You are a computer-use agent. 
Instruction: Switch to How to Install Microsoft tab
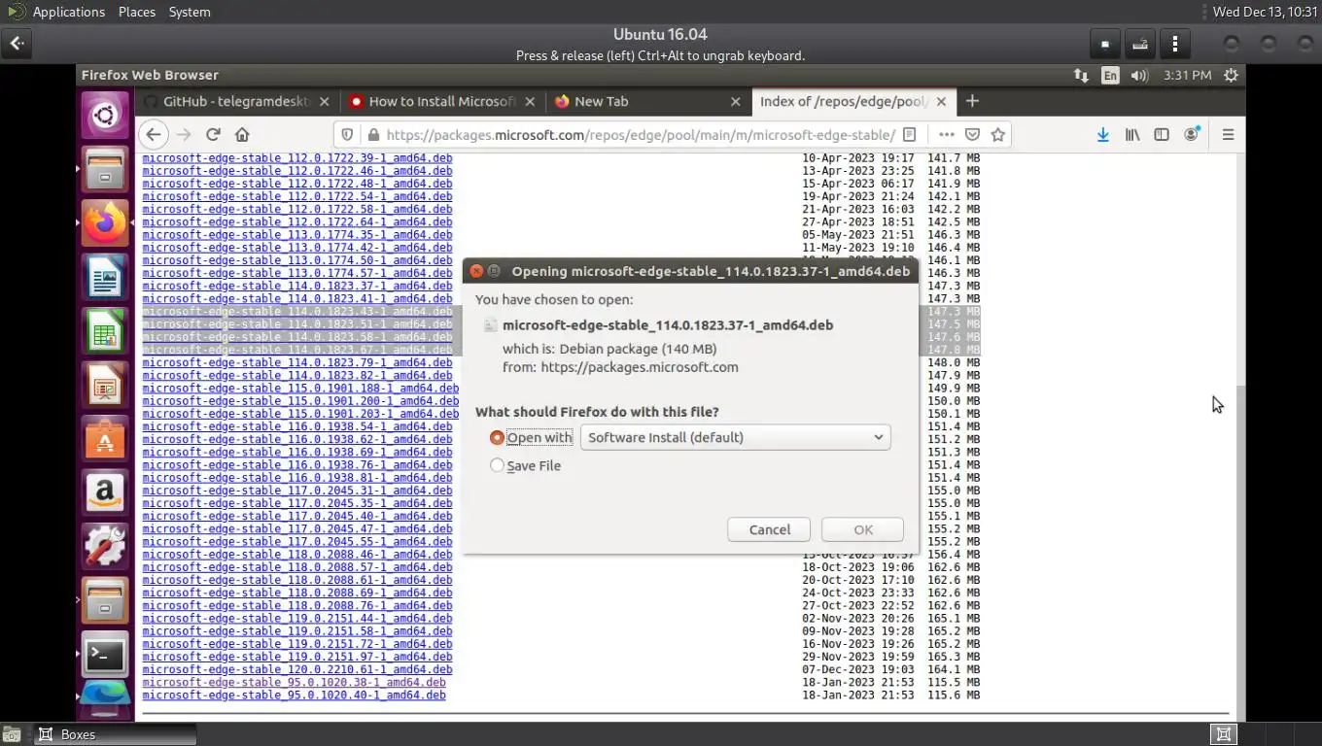click(440, 101)
